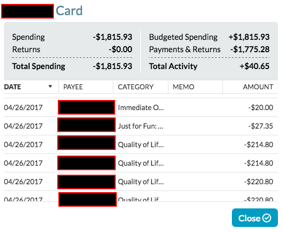The image size is (283, 232).
Task: Click the Close button
Action: tap(255, 218)
